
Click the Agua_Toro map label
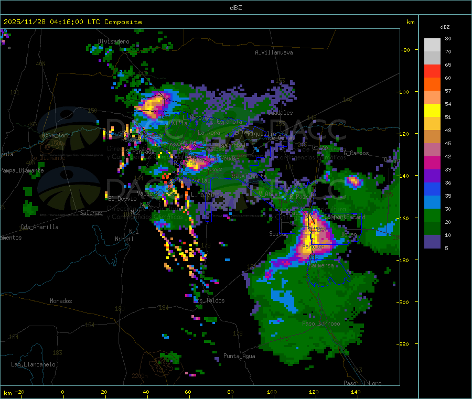56,135
